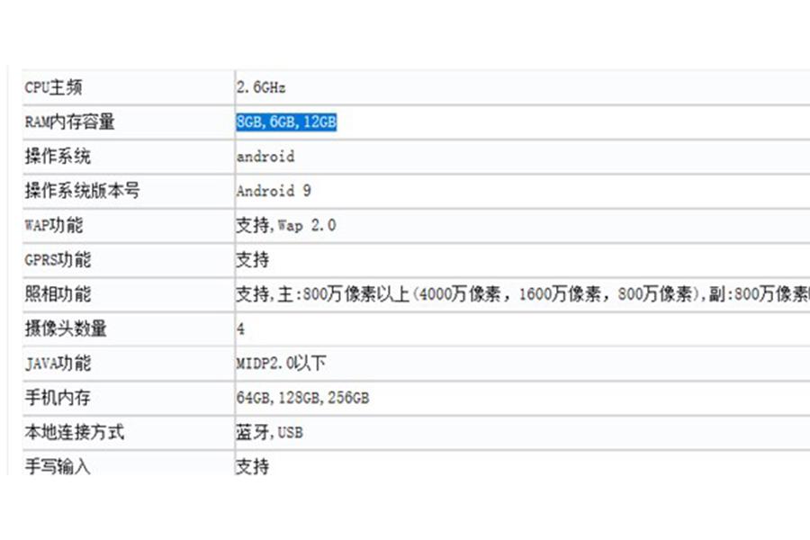Select '支持' in the 手写输入 row

click(x=253, y=466)
